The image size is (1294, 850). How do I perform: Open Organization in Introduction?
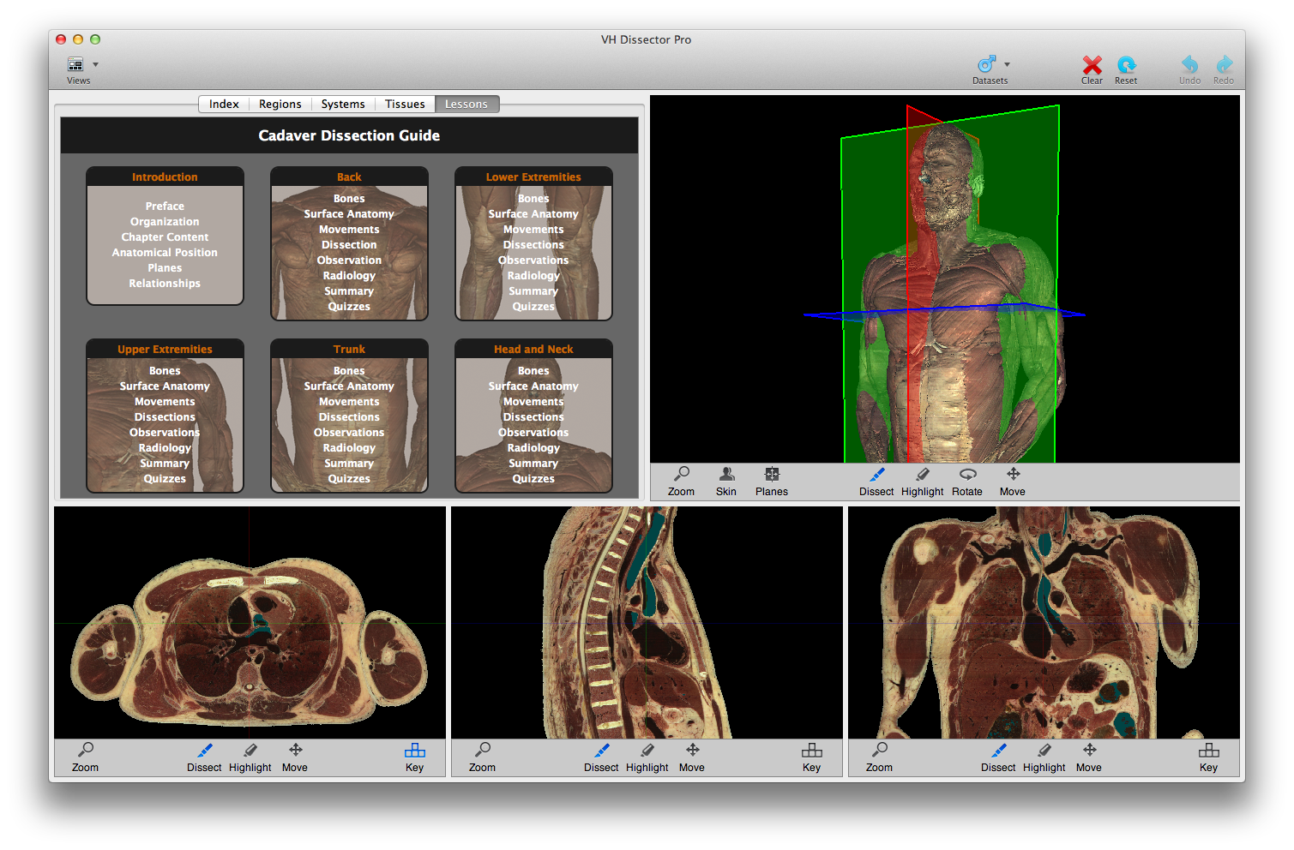[x=165, y=222]
